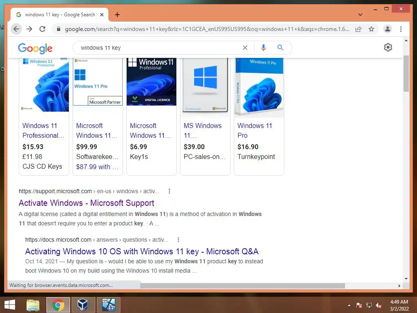Screen dimensions: 417x313
Task: Click the Google search text field
Action: (158, 48)
